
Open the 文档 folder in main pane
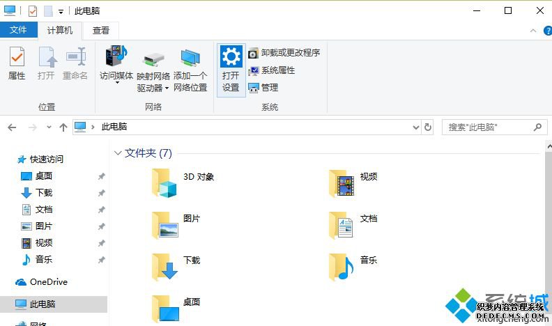click(353, 225)
